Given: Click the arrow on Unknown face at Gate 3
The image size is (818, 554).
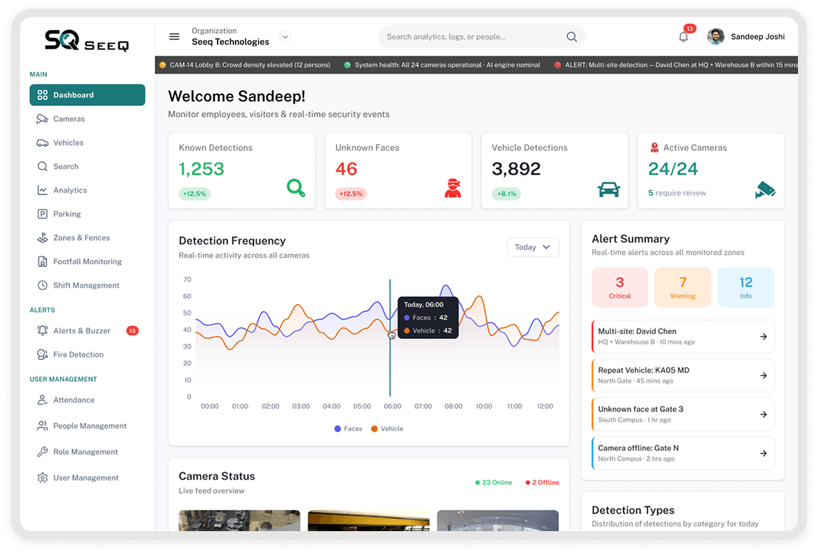Looking at the screenshot, I should 763,414.
